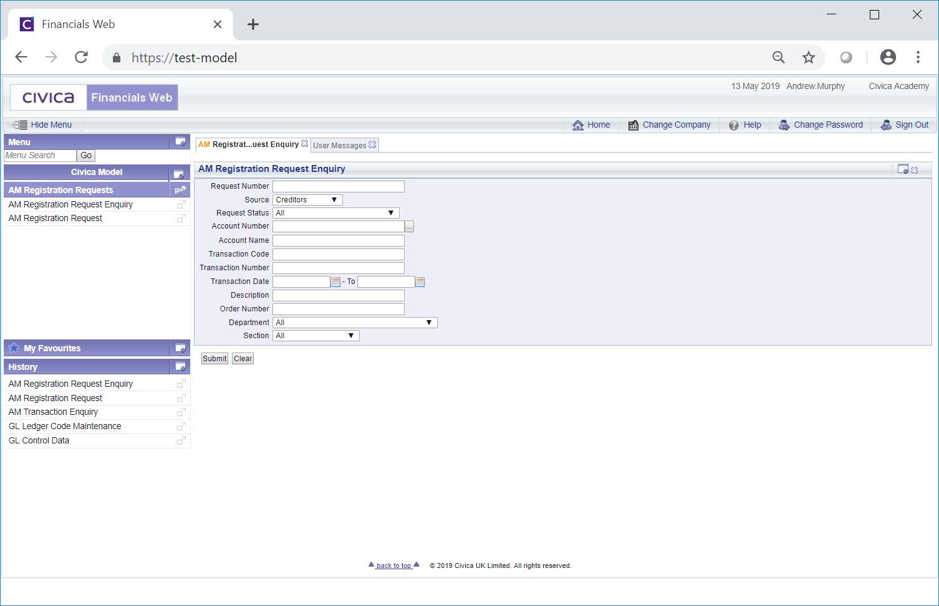Viewport: 939px width, 606px height.
Task: Click the Submit button
Action: pos(214,359)
